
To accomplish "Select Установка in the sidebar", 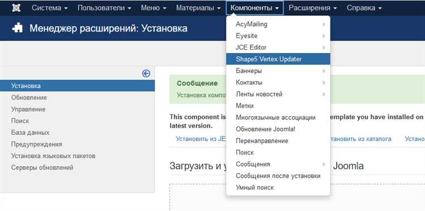I will tap(77, 86).
